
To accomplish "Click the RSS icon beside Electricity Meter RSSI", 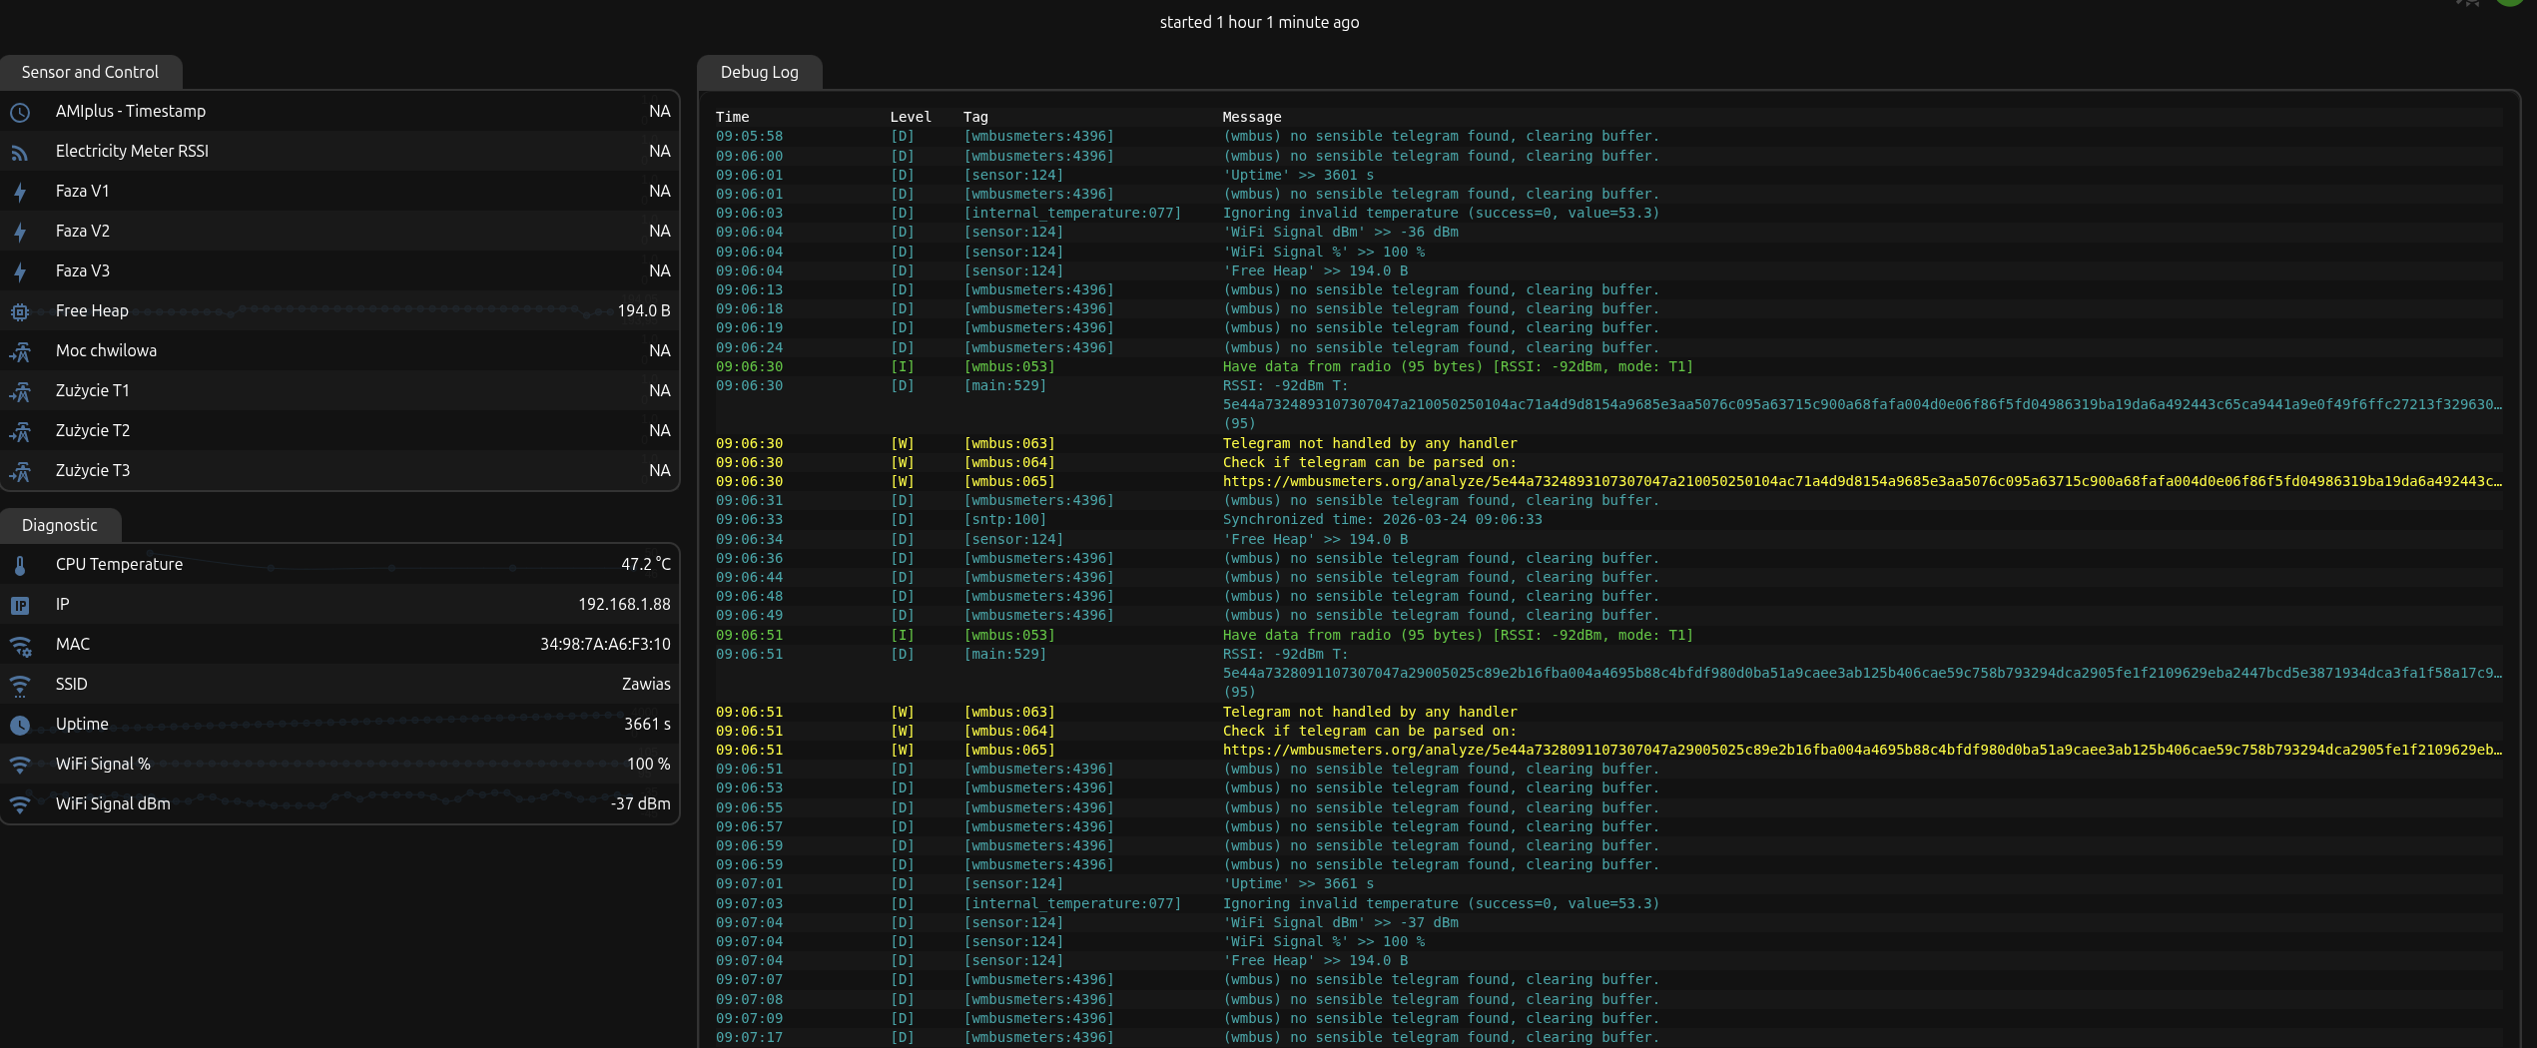I will [x=20, y=153].
